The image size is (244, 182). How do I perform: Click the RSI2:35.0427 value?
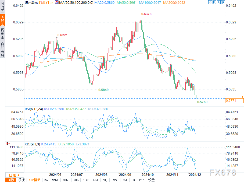click(x=76, y=109)
